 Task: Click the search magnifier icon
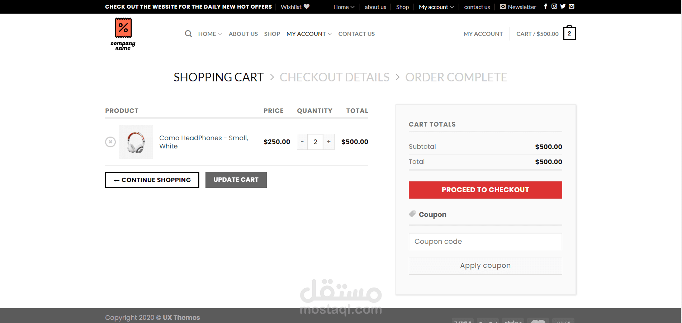tap(188, 34)
